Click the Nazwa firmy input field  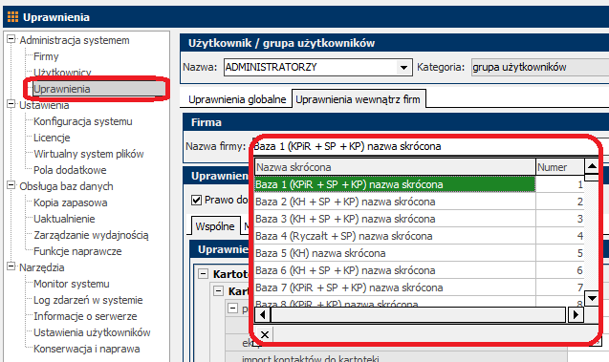[425, 146]
